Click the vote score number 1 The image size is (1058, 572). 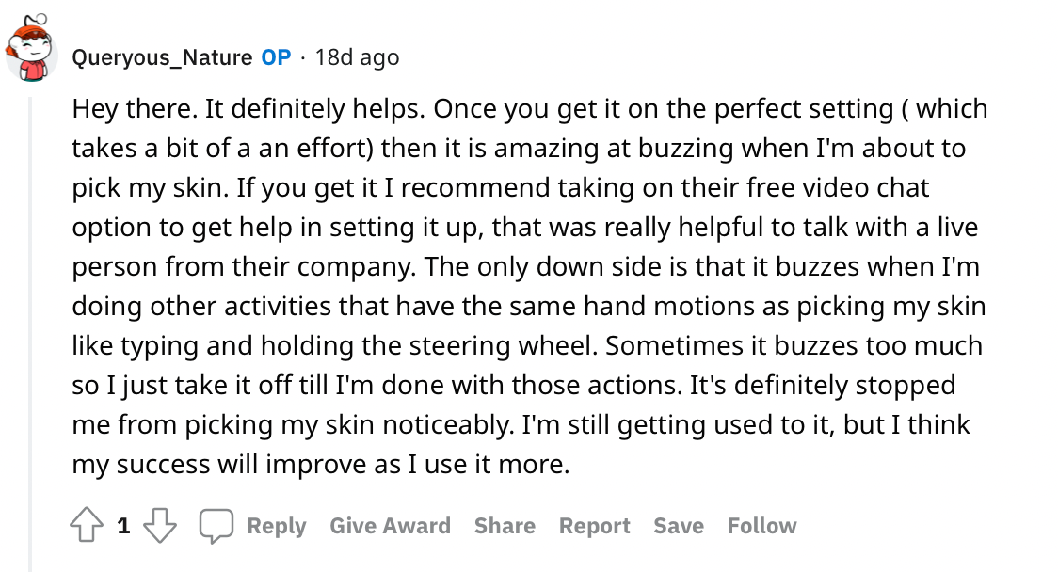point(123,526)
